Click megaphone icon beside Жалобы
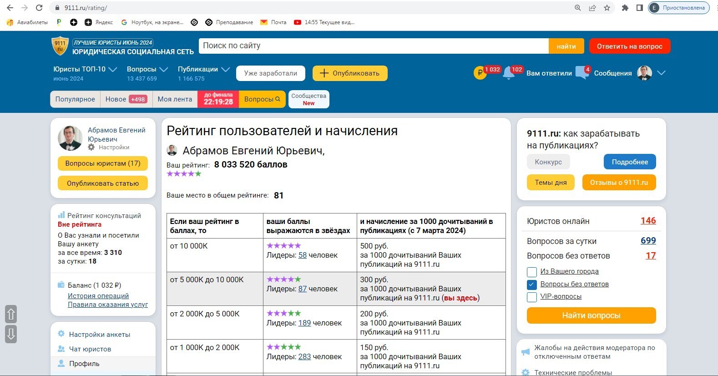Screen dimensions: 718x376 526,351
